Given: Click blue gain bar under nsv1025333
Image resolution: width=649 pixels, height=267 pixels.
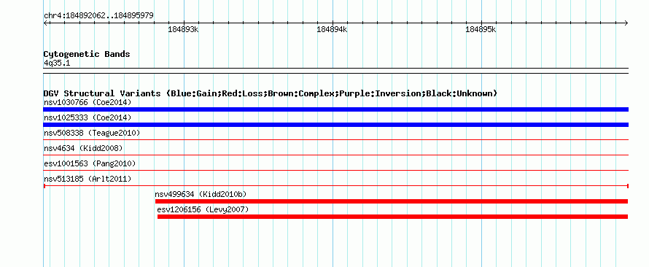Looking at the screenshot, I should pyautogui.click(x=335, y=125).
